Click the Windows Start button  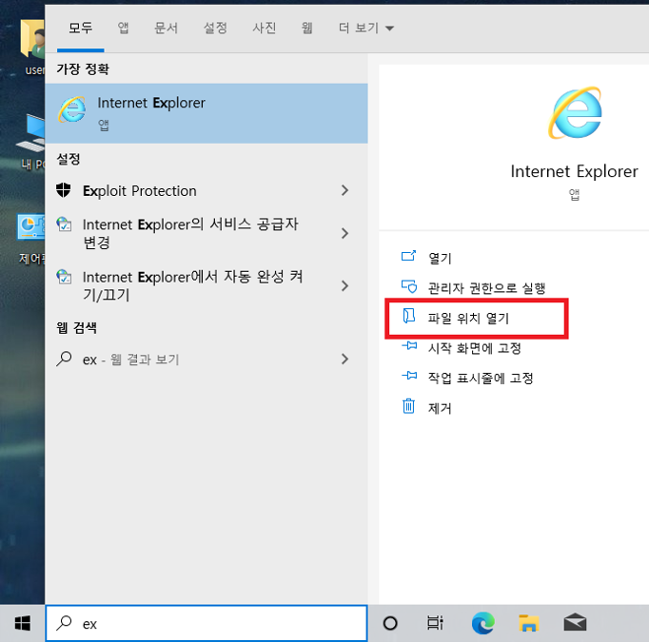(x=22, y=623)
